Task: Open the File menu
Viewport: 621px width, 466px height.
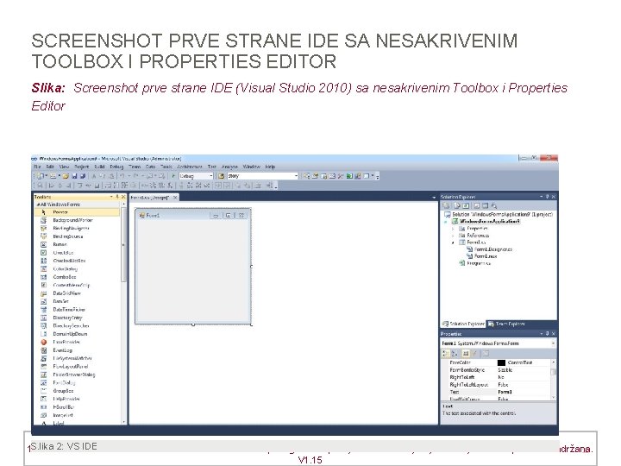Action: tap(37, 167)
